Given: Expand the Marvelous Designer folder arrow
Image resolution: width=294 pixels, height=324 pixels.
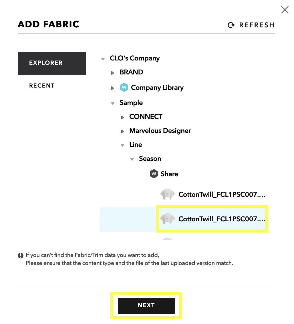Looking at the screenshot, I should [x=122, y=131].
